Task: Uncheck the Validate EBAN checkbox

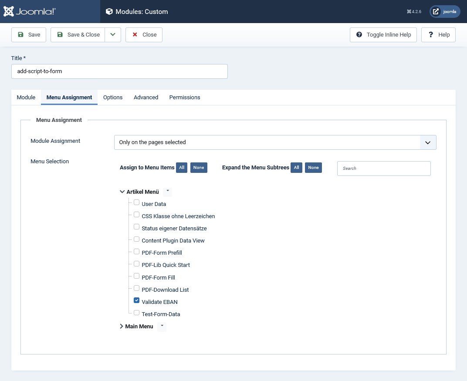Action: click(137, 300)
